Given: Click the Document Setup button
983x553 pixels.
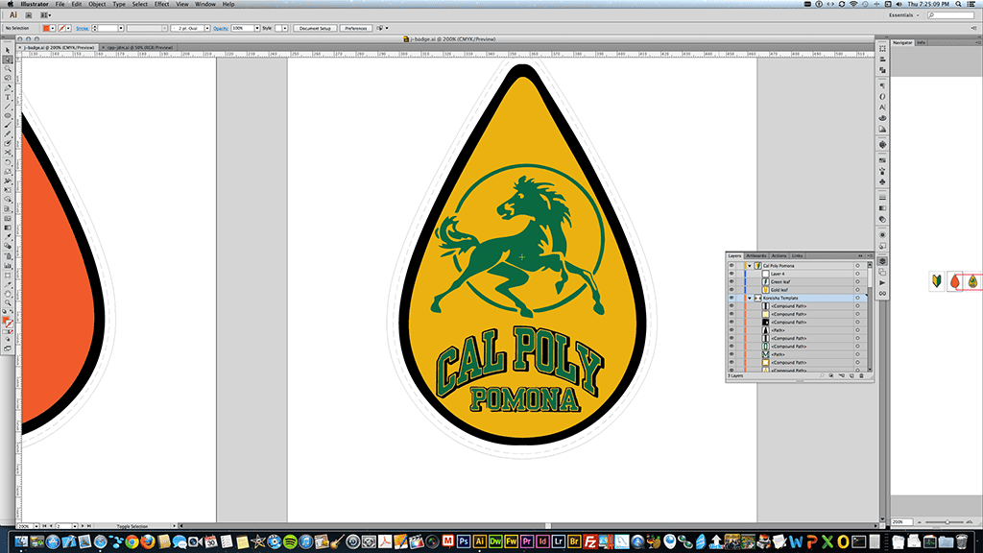Looking at the screenshot, I should tap(315, 28).
